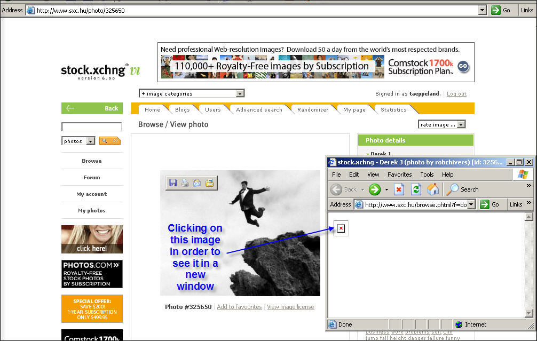Viewport: 537px width, 341px height.
Task: Click the Log out link
Action: (x=456, y=94)
